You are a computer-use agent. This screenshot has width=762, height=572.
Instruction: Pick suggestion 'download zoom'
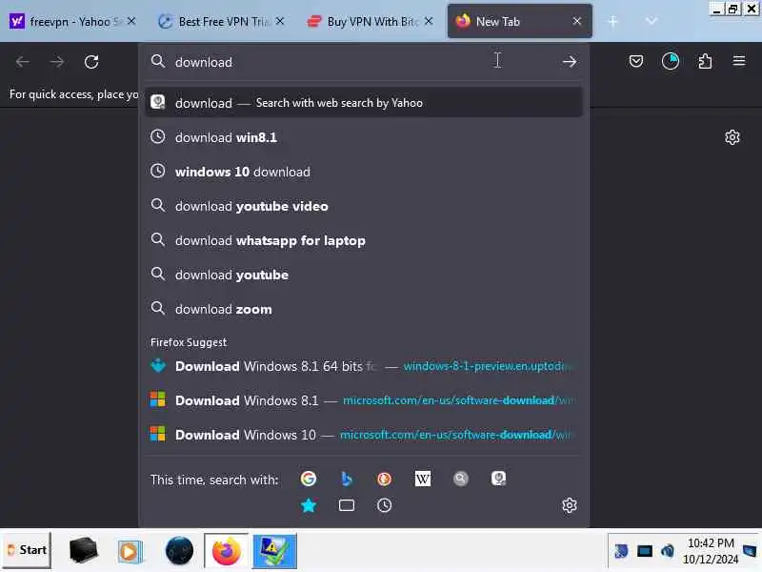[x=364, y=309]
